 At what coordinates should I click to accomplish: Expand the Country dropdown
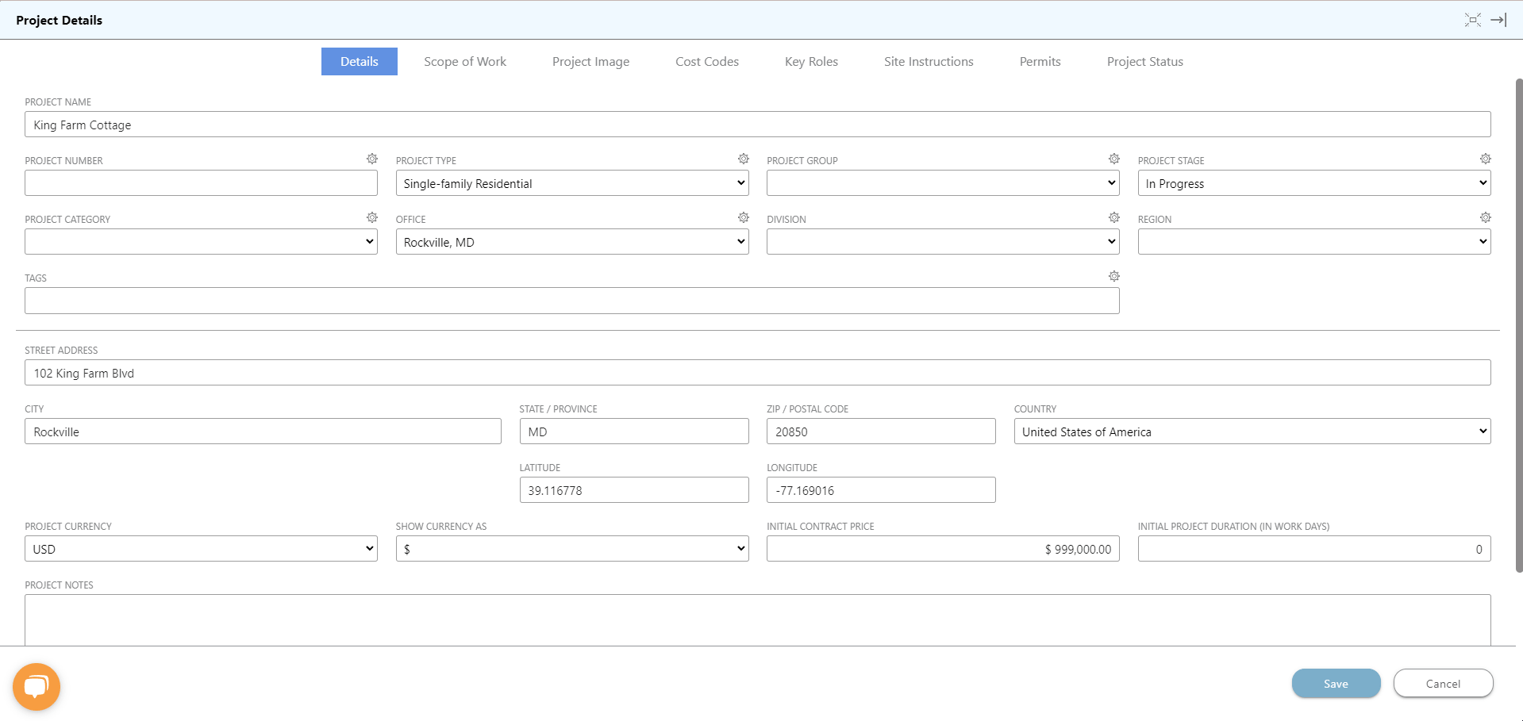point(1252,431)
